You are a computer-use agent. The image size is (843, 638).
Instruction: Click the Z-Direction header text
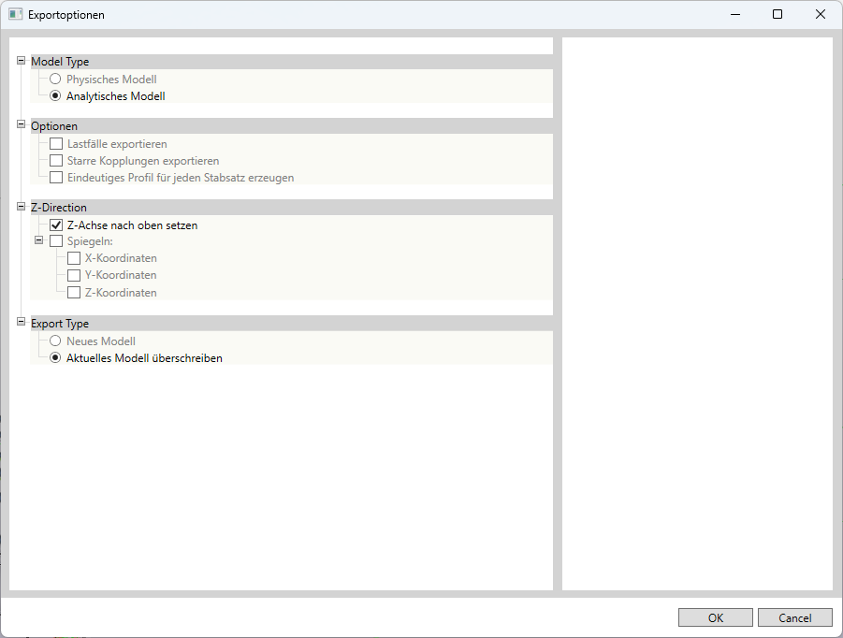(59, 208)
